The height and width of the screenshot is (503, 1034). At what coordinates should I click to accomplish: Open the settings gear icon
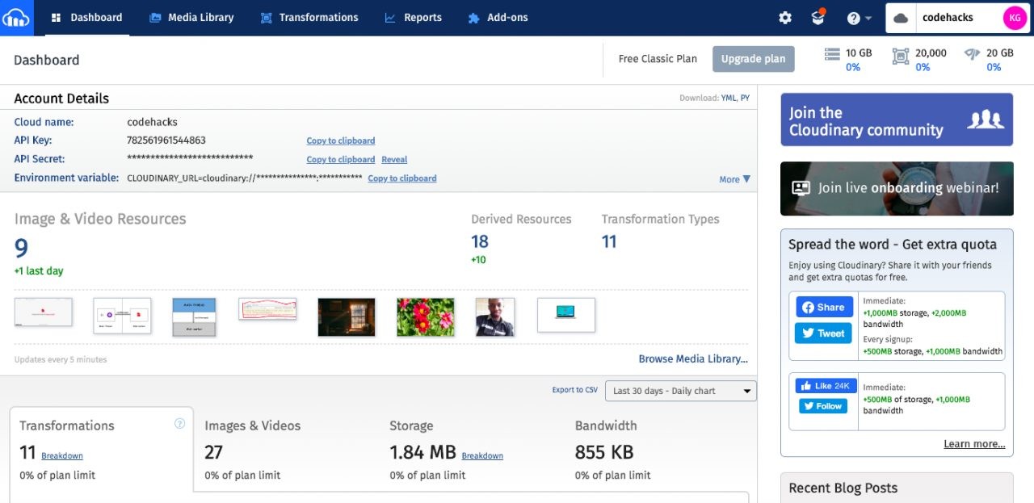click(784, 18)
